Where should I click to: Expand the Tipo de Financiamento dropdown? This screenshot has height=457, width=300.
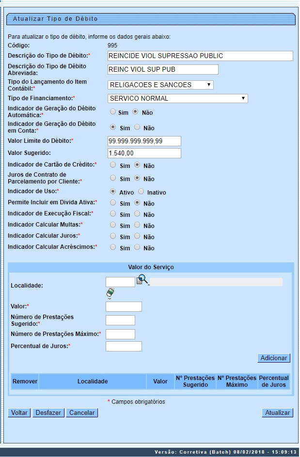point(177,98)
